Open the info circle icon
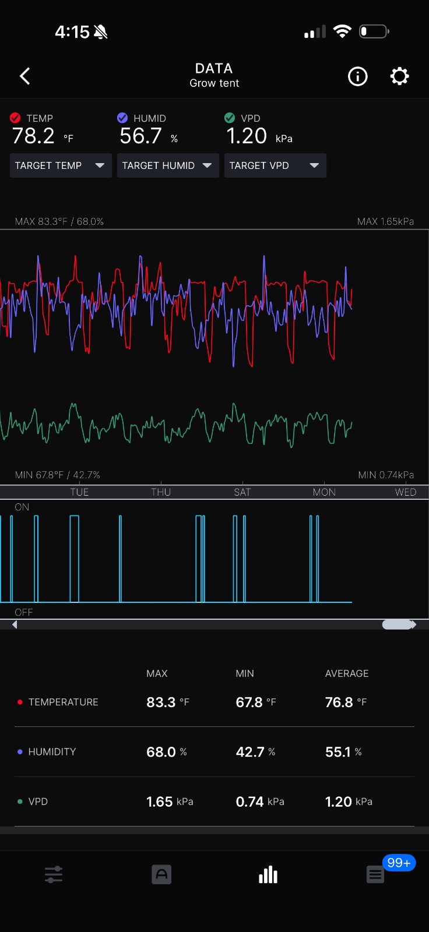Screen dimensions: 429x932 pyautogui.click(x=358, y=76)
